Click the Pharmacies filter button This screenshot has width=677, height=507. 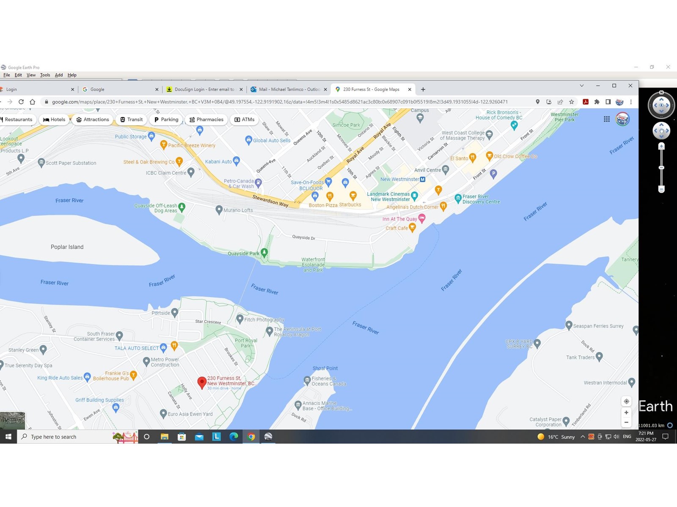click(206, 120)
